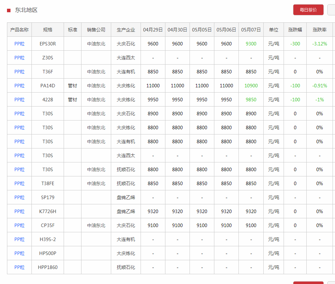The height and width of the screenshot is (284, 335).
Task: Click the 东北地区 section heading
Action: click(26, 10)
